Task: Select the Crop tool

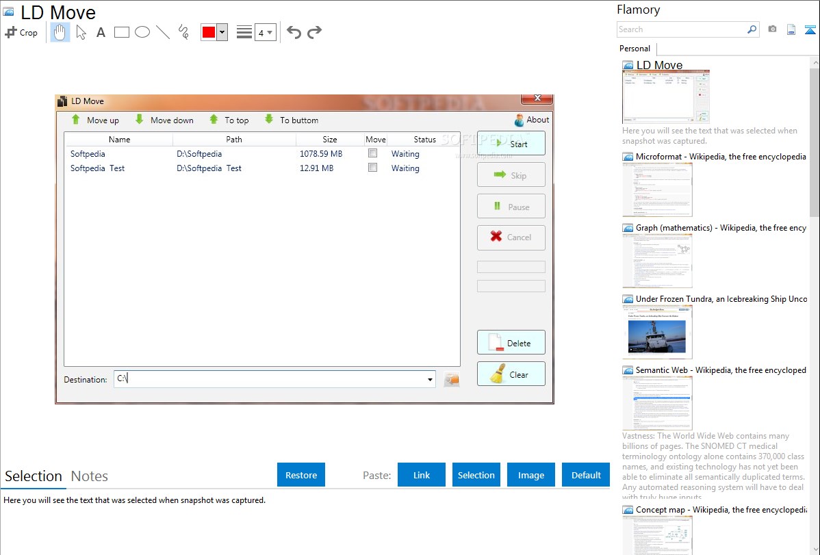Action: click(x=21, y=32)
